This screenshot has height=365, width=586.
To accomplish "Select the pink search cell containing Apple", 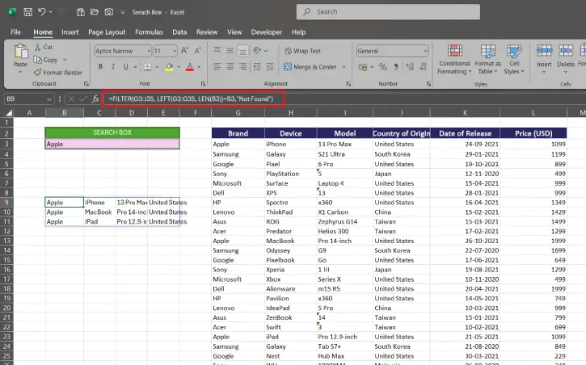I will [112, 144].
